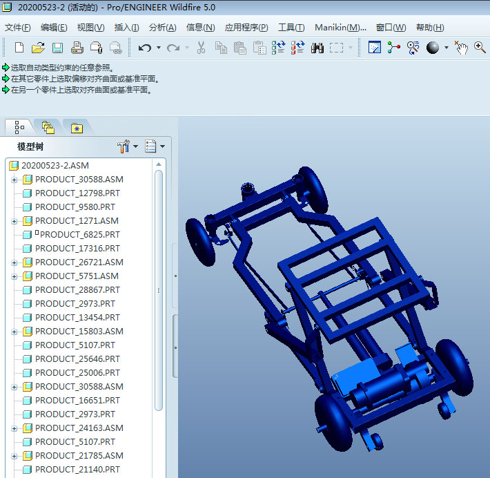Switch to the Model Tree navigator tab
This screenshot has height=478, width=490.
(x=19, y=128)
